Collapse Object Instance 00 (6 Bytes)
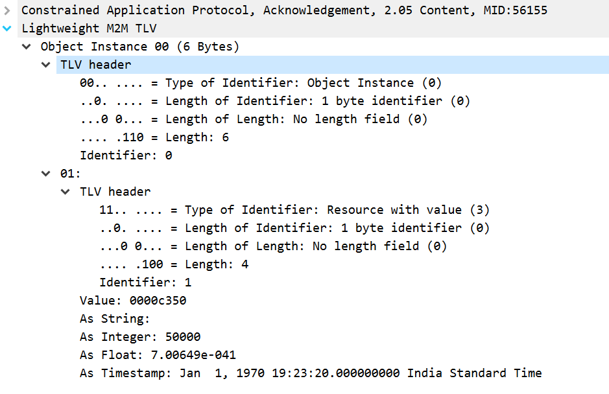Image resolution: width=609 pixels, height=394 pixels. 26,46
